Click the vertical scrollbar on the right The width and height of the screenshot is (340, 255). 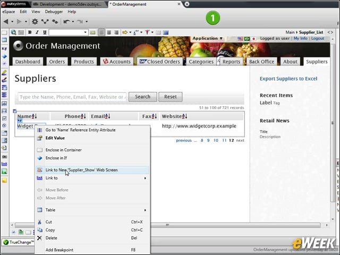click(333, 123)
